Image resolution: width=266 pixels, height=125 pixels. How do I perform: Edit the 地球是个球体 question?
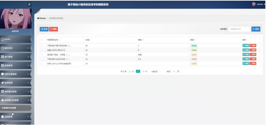click(246, 54)
